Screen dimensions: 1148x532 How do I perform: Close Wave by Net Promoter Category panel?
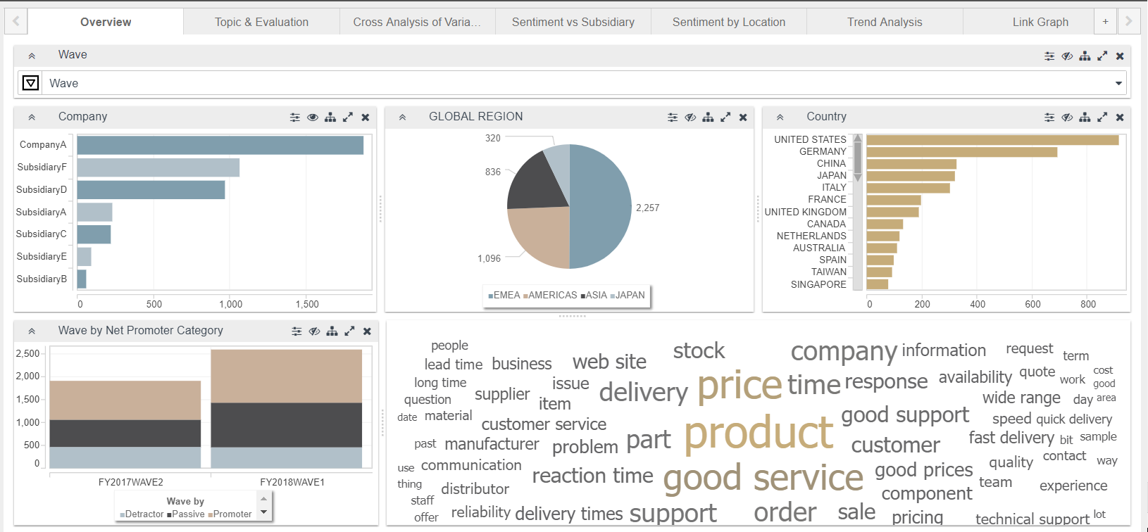point(367,331)
